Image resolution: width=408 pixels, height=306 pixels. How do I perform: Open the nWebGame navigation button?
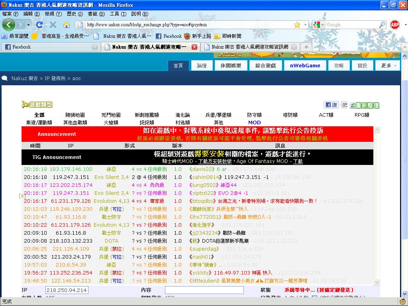305,66
